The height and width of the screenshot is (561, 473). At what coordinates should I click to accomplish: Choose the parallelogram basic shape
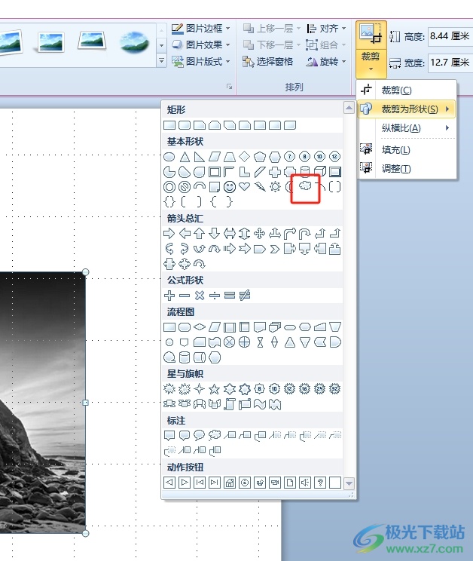point(215,157)
